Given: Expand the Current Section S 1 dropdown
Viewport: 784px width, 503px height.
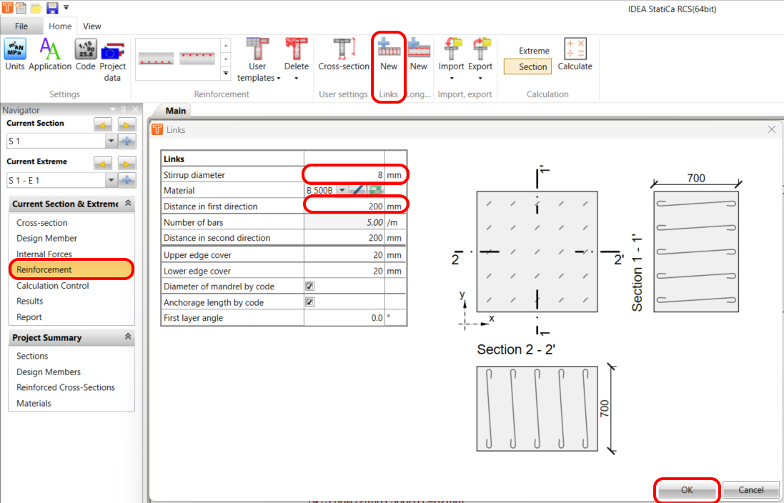Looking at the screenshot, I should (110, 141).
